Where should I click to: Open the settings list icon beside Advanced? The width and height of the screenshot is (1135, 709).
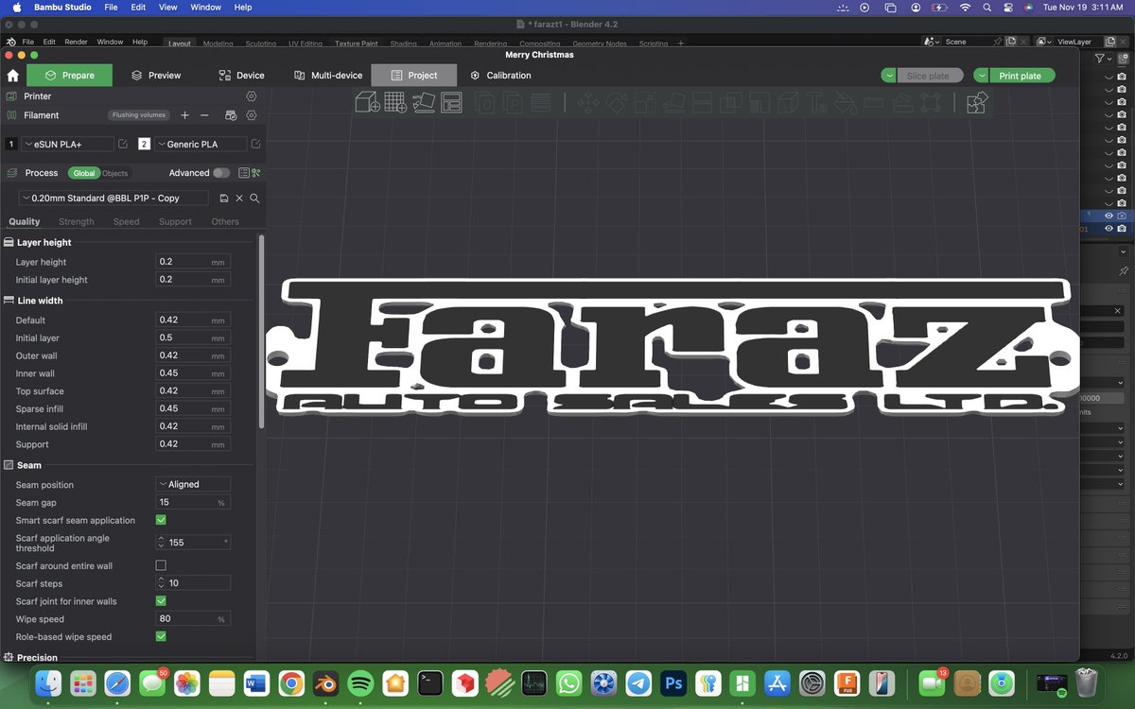(x=244, y=173)
